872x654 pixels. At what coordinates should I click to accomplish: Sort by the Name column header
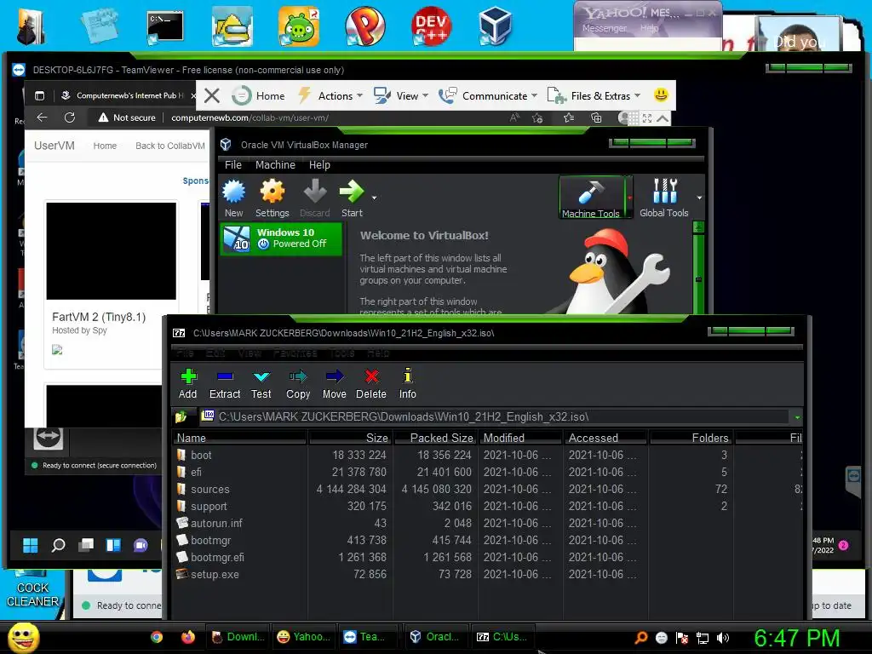coord(239,438)
